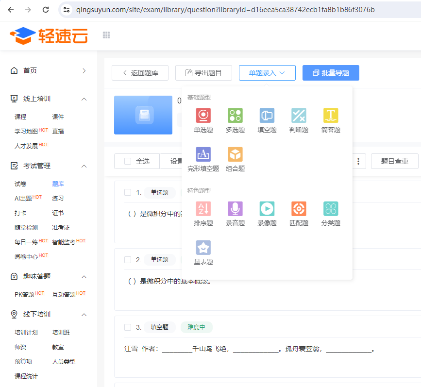Choose the 多选题 question type icon
Image resolution: width=421 pixels, height=387 pixels.
235,116
